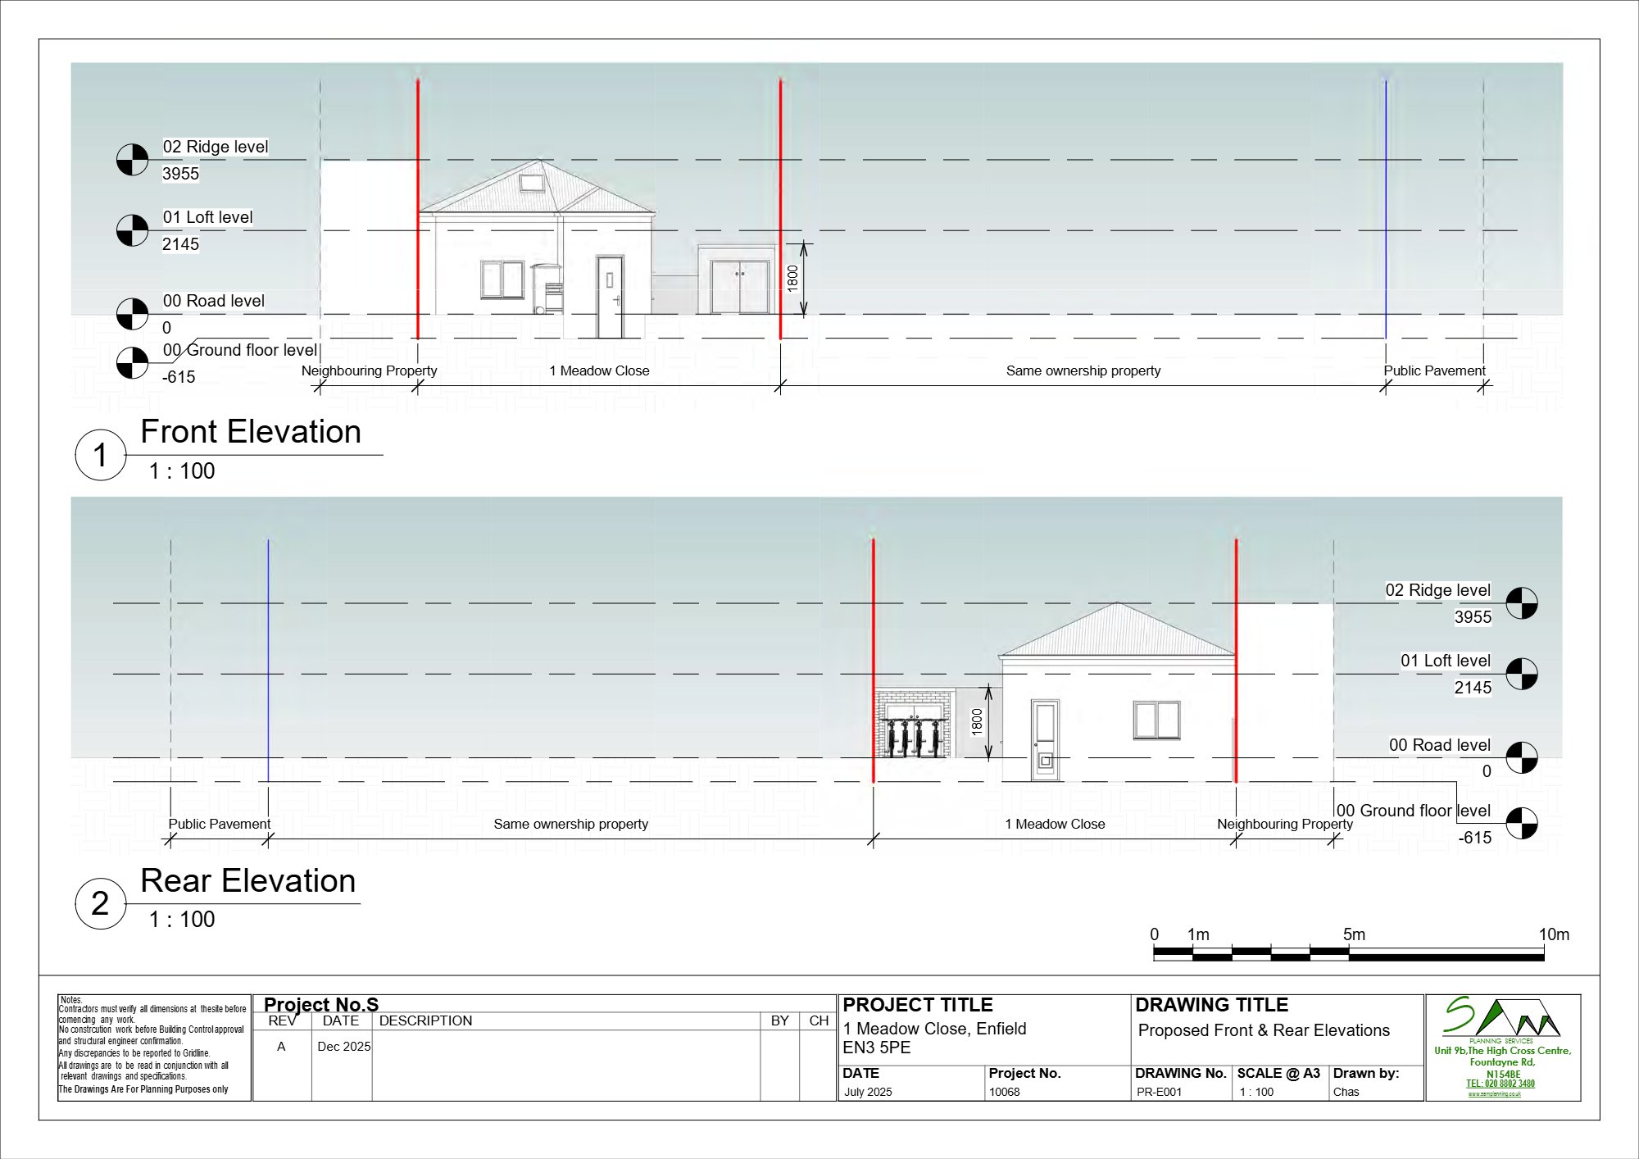The image size is (1639, 1159).
Task: Open the TEL: 020 8802 3480 link
Action: 1501,1084
